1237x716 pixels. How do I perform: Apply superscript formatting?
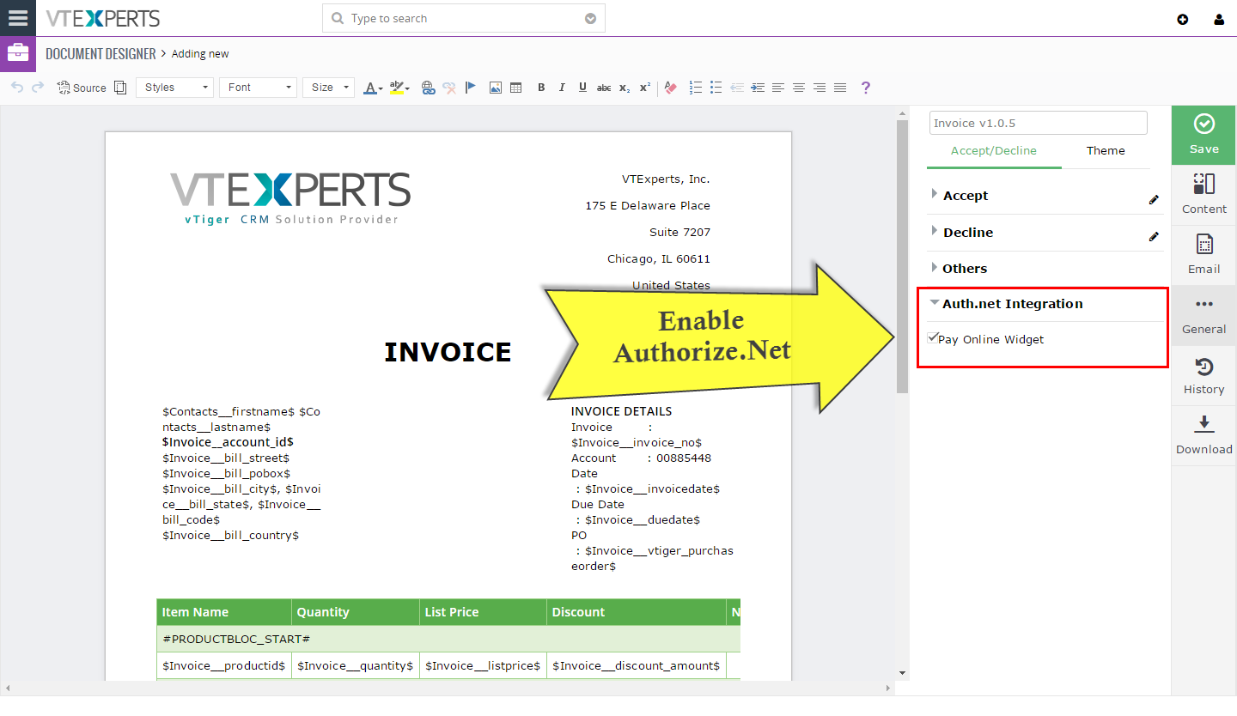click(x=645, y=88)
